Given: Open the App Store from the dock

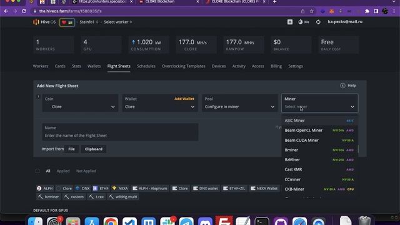Looking at the screenshot, I should (92, 222).
